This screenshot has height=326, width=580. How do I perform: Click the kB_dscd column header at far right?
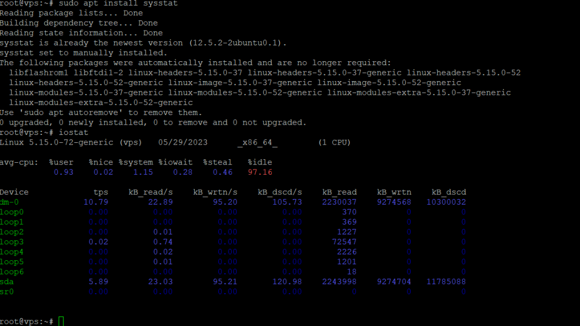(x=449, y=192)
